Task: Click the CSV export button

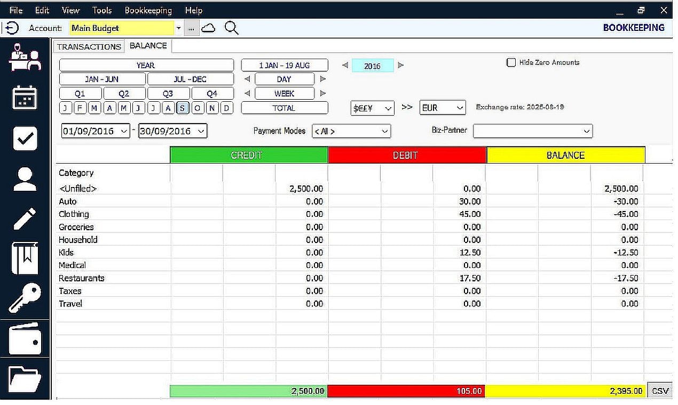Action: click(660, 391)
